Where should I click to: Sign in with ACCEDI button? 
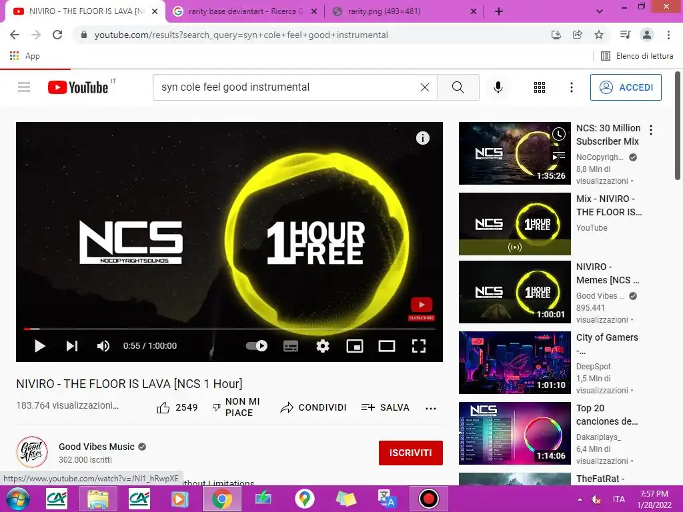626,87
